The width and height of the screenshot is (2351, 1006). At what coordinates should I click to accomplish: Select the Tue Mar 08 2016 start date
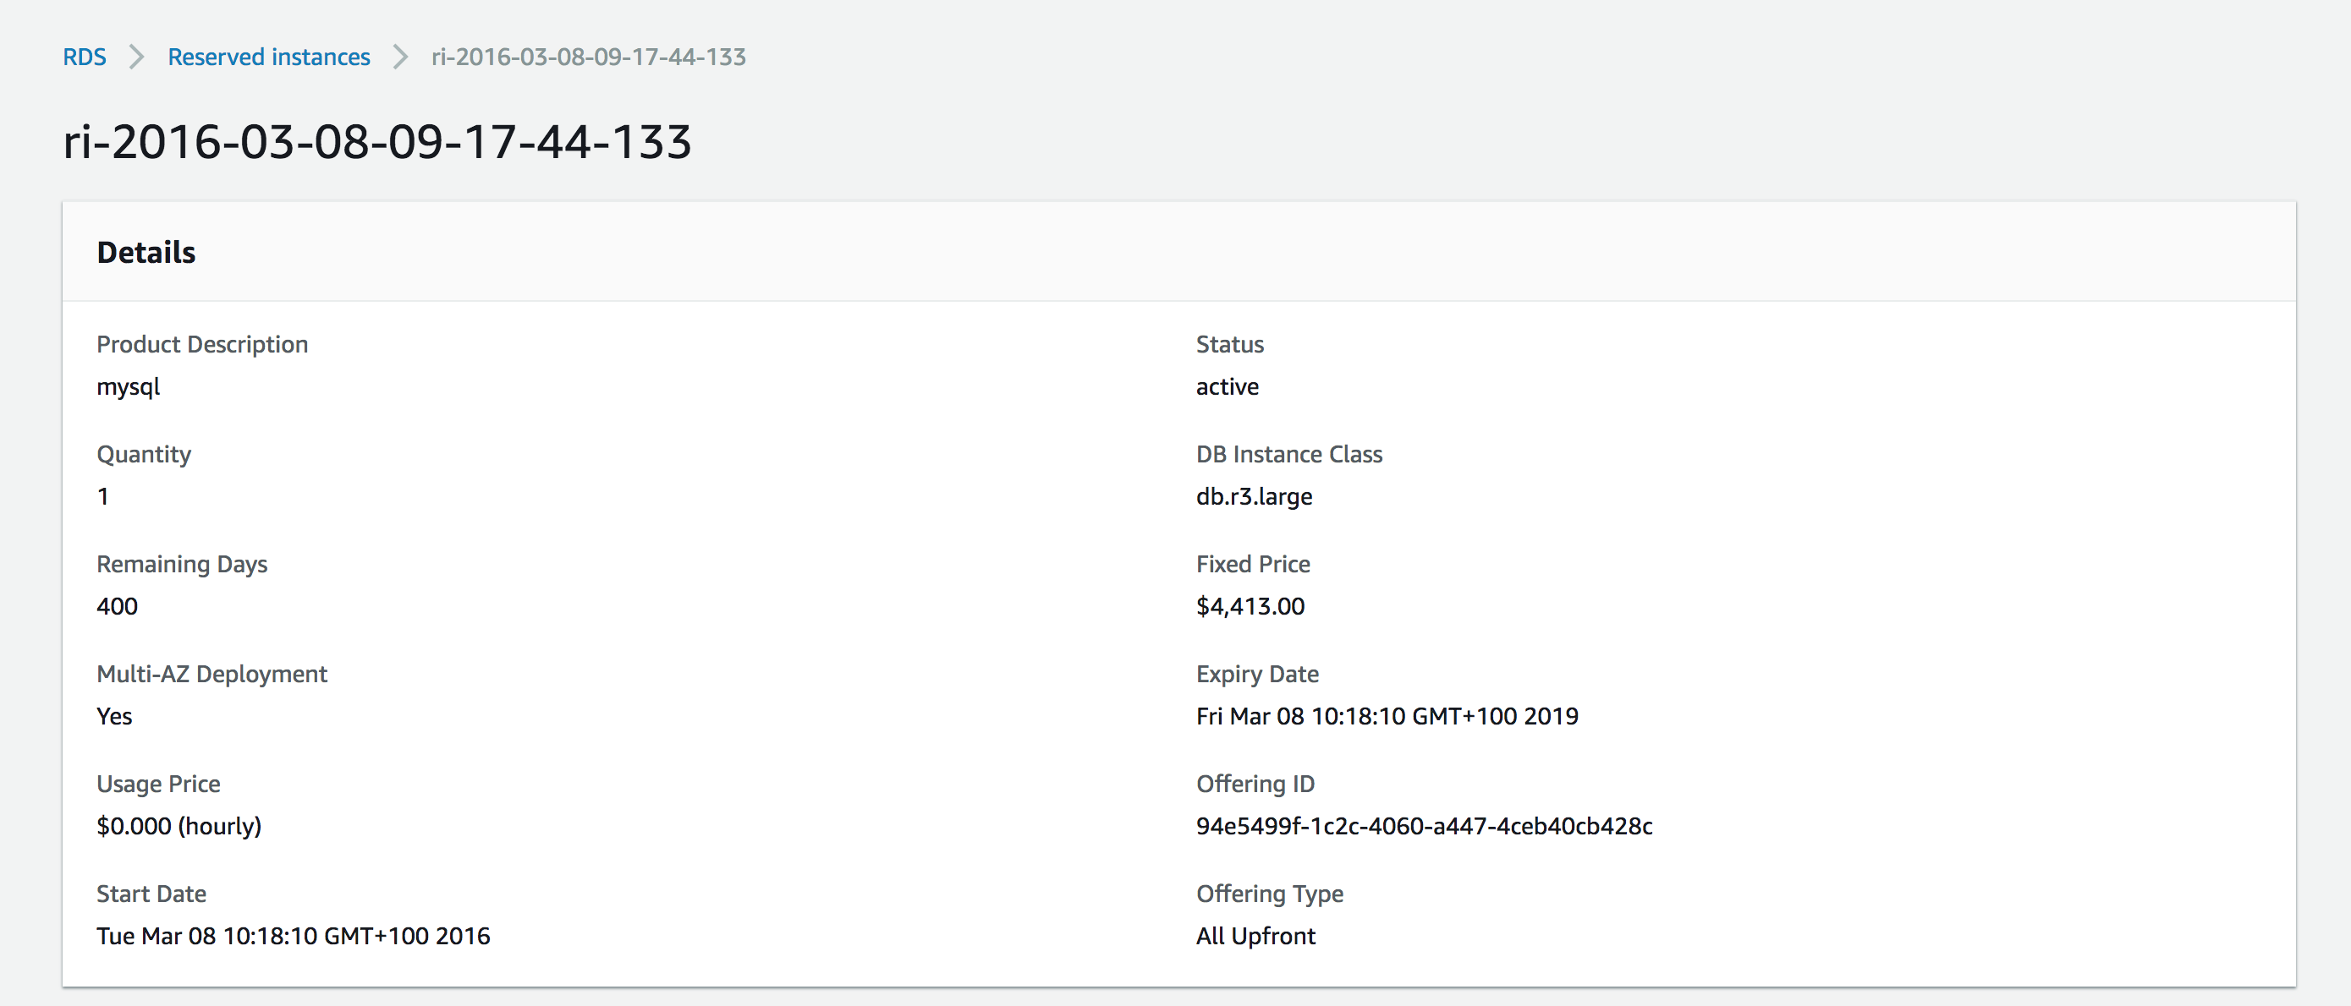(x=293, y=936)
